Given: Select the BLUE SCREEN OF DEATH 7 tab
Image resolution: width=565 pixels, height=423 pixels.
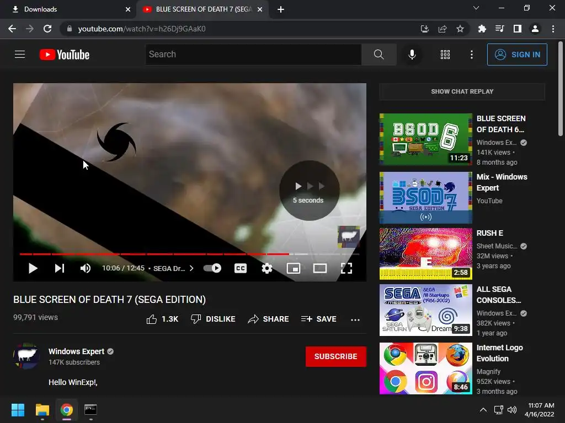Looking at the screenshot, I should point(202,9).
